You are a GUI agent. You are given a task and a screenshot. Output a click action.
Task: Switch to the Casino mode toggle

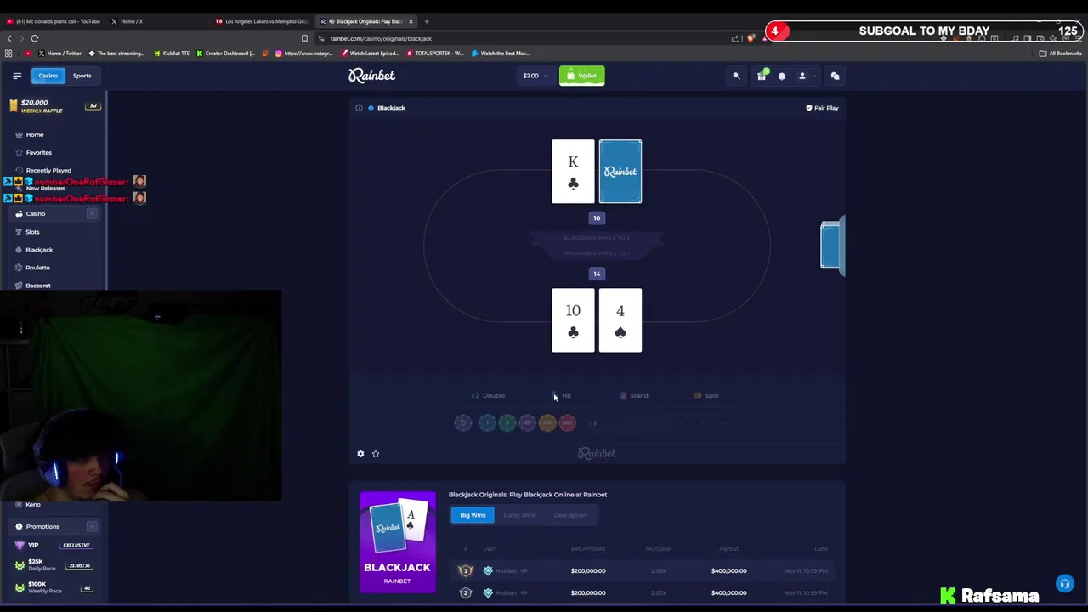click(48, 76)
